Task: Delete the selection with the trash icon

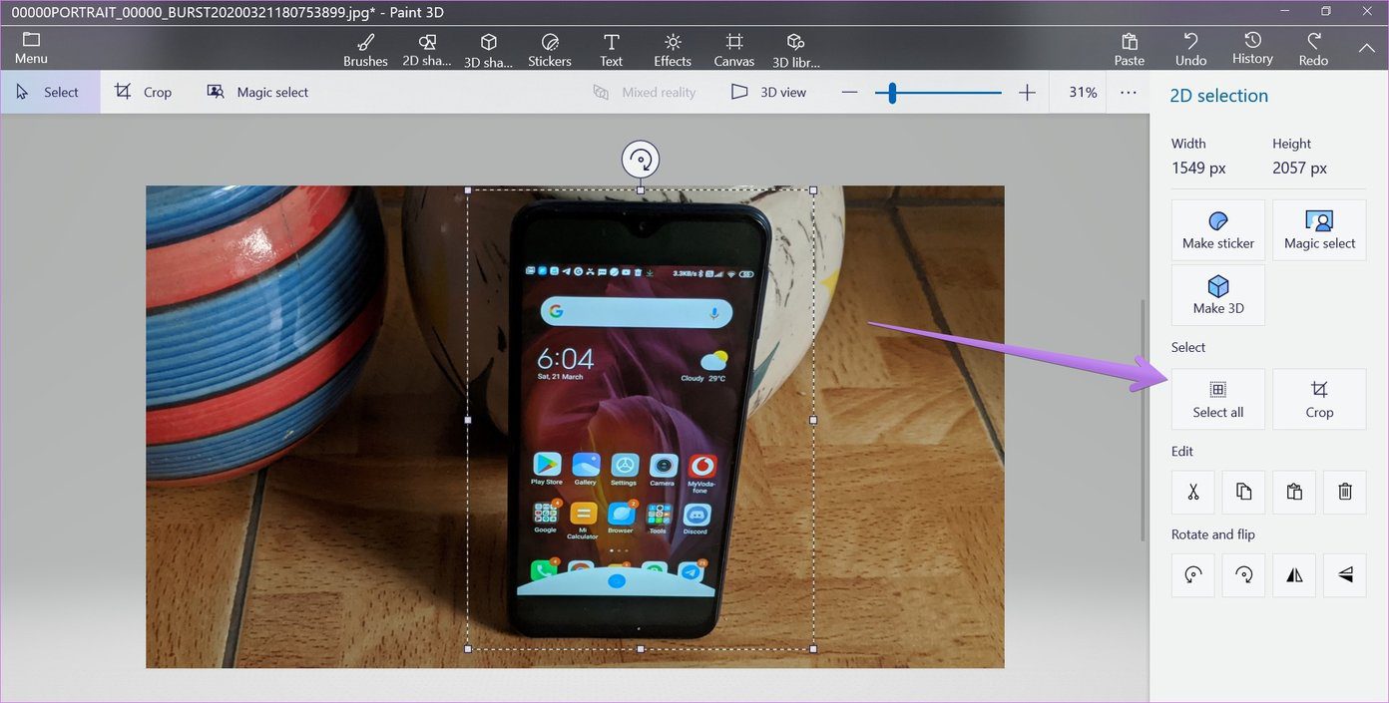Action: pos(1344,492)
